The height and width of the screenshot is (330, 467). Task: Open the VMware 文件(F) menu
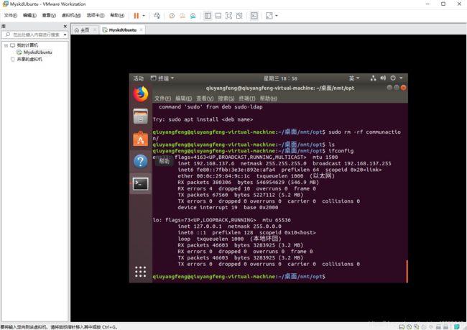tap(11, 16)
